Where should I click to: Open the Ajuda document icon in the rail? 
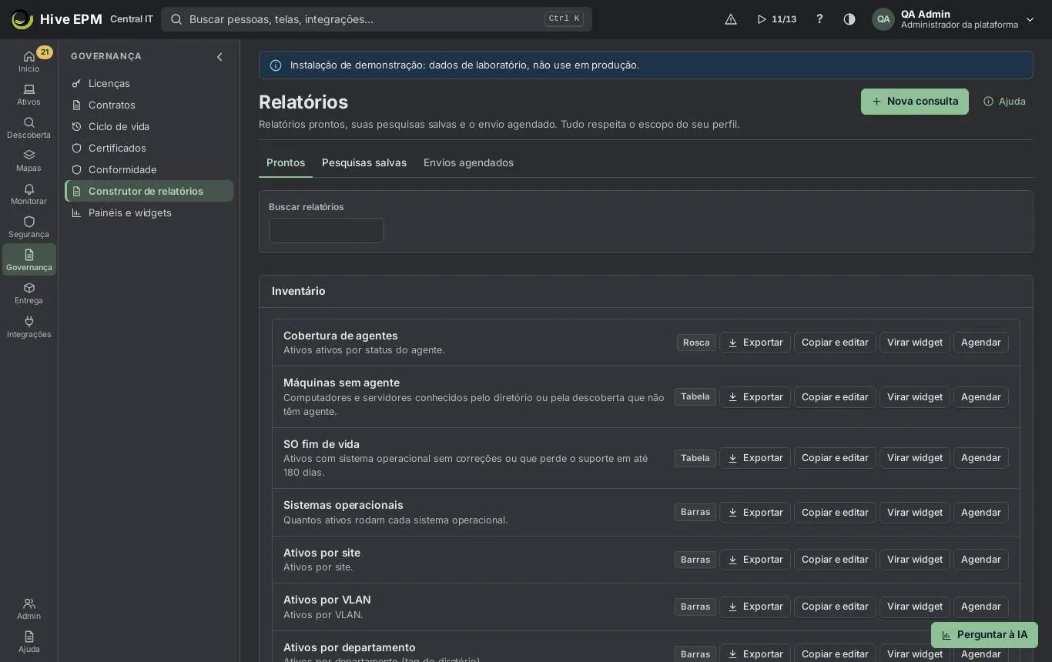pyautogui.click(x=28, y=642)
